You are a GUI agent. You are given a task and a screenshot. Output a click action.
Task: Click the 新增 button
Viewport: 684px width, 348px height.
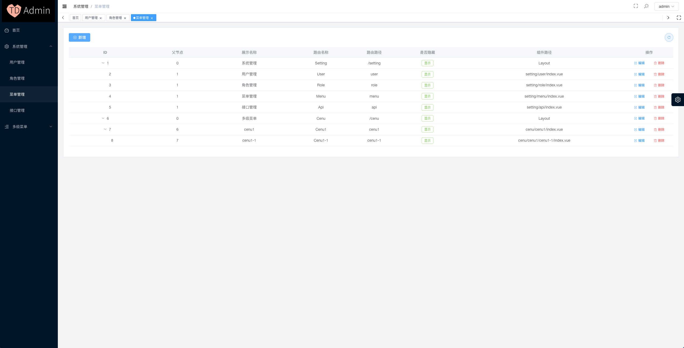point(80,37)
